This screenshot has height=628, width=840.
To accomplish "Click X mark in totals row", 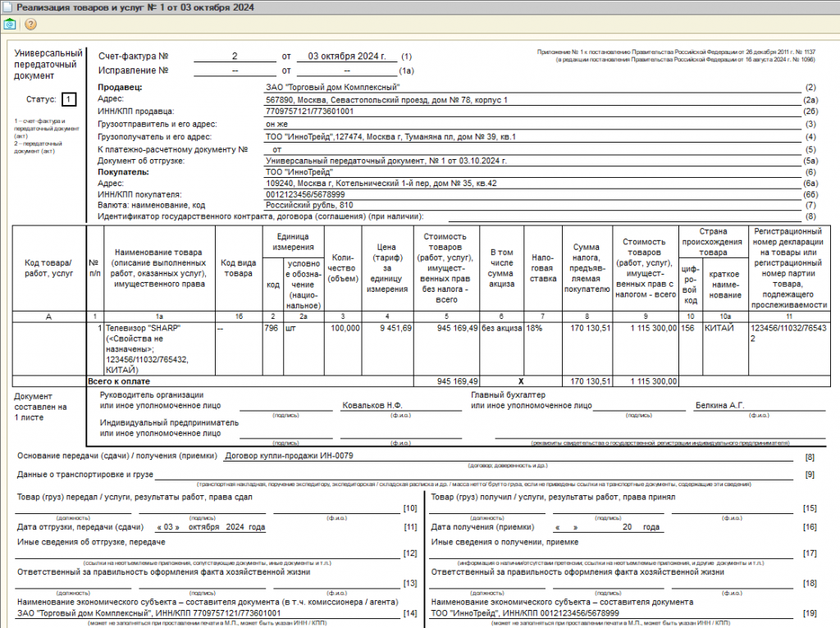I will [x=521, y=382].
